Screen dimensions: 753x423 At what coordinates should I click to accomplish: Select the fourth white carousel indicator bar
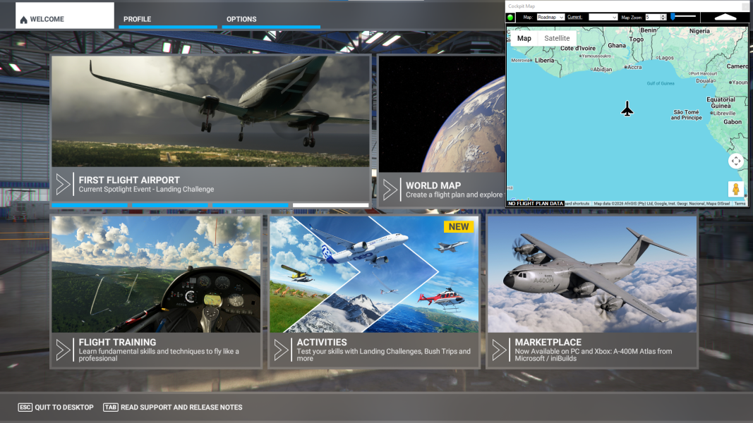point(330,205)
